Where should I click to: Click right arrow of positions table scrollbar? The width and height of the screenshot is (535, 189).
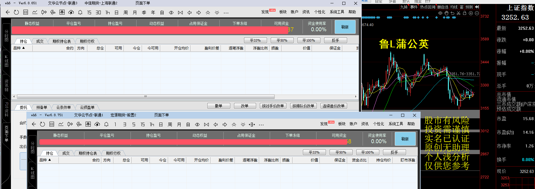point(356,96)
